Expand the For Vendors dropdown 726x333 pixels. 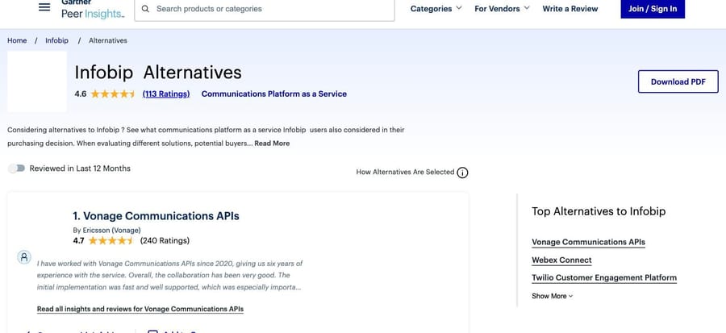click(x=502, y=9)
